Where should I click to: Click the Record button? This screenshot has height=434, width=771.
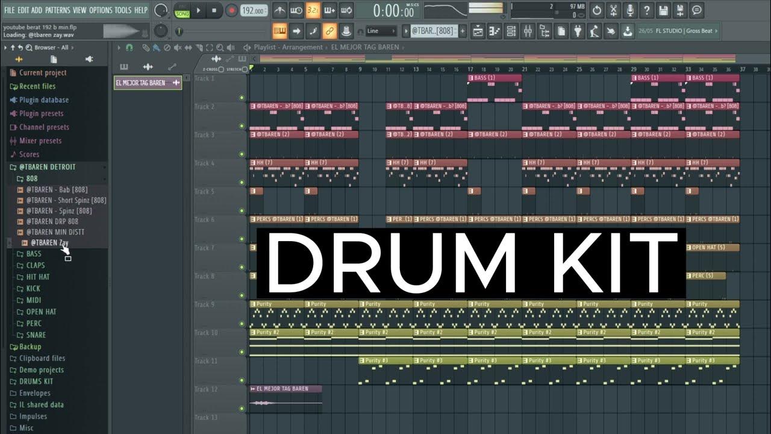(x=231, y=10)
